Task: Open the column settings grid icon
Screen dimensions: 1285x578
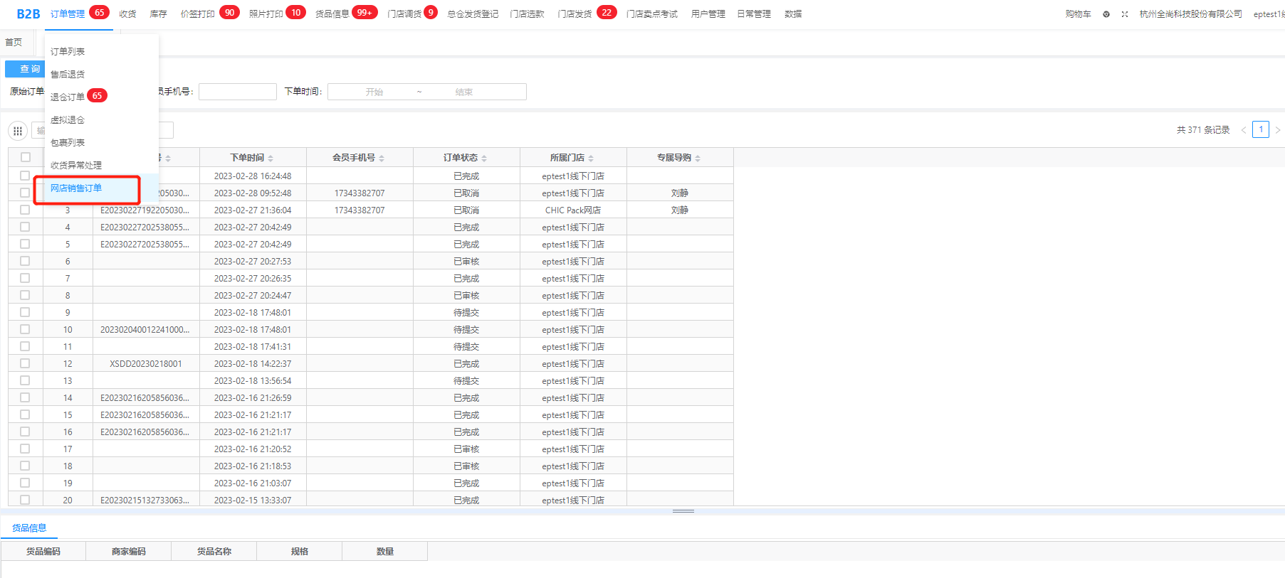Action: 18,131
